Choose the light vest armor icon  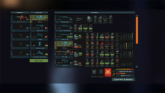point(94,72)
